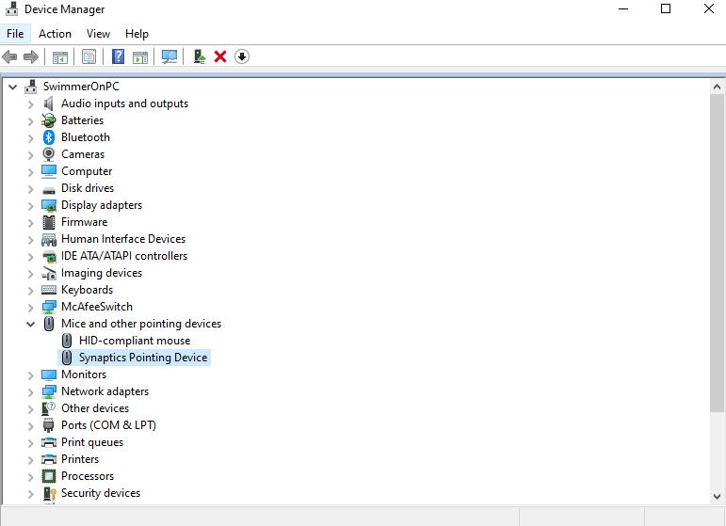The image size is (726, 526).
Task: Select HID-compliant mouse device
Action: pyautogui.click(x=135, y=341)
